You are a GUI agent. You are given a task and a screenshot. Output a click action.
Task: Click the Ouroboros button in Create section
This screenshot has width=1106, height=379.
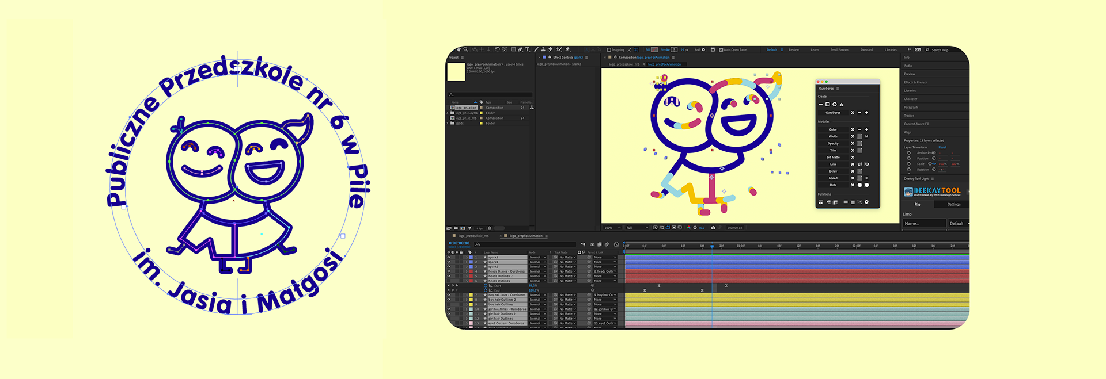point(833,113)
